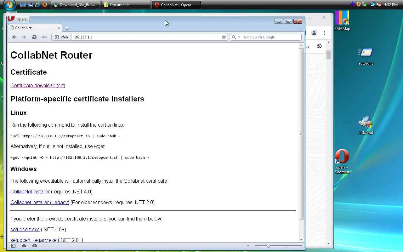
Task: Click the safely remove hardware tray icon
Action: 364,4
